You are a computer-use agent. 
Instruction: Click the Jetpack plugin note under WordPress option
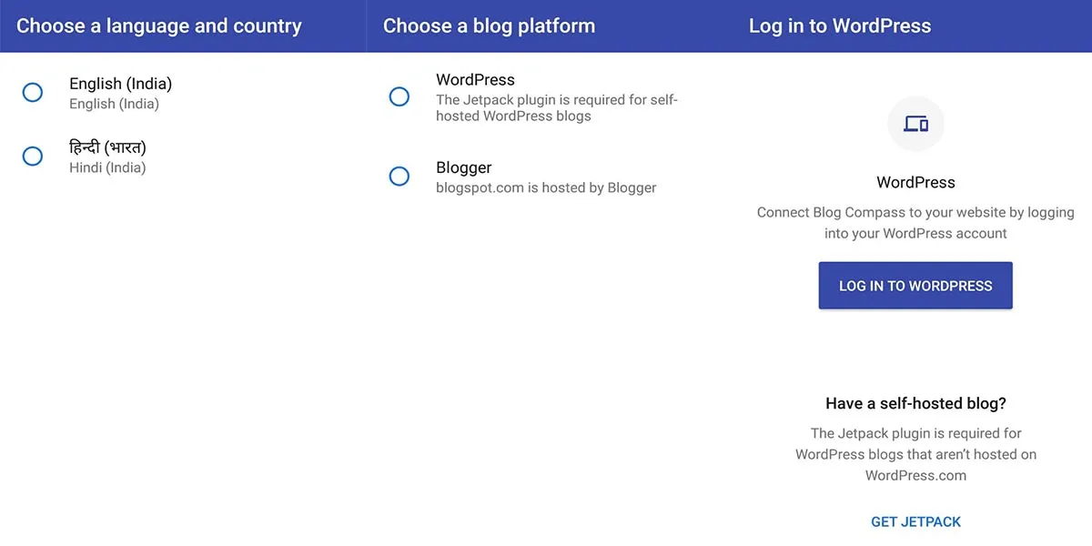click(557, 108)
